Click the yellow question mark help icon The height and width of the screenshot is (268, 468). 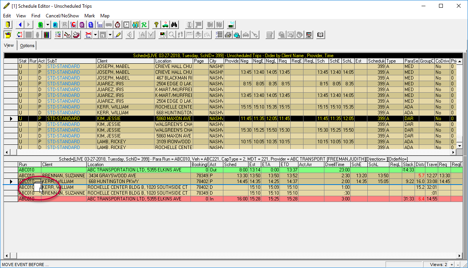pyautogui.click(x=156, y=24)
